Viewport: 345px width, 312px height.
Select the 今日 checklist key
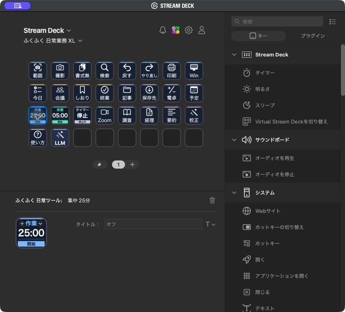[38, 93]
